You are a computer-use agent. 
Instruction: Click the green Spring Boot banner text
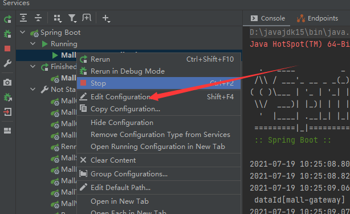click(x=292, y=140)
